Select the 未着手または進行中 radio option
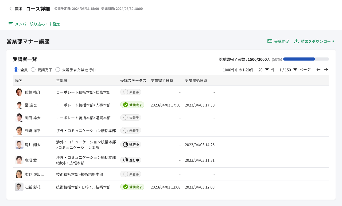Viewport: 342px width, 206px height. tap(58, 70)
